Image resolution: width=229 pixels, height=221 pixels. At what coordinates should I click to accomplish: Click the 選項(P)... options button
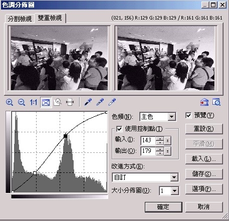tap(204, 189)
